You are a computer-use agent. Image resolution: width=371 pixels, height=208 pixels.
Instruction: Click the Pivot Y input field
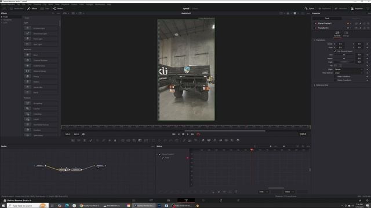coord(359,47)
